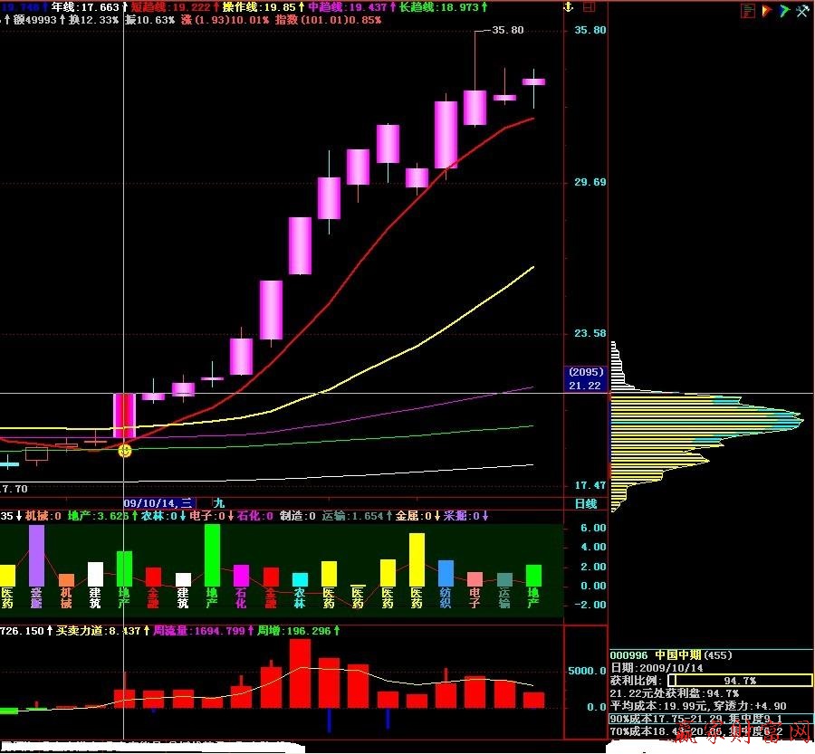Click the purple 2095 price tag
The image size is (815, 754).
(585, 372)
